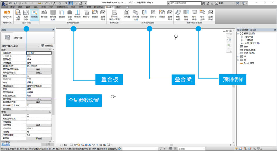Click the keyword search input field
The width and height of the screenshot is (277, 151).
185,3
